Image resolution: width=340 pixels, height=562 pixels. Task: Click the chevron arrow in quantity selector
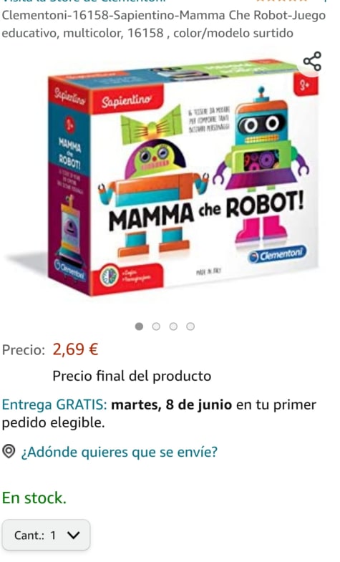[74, 536]
